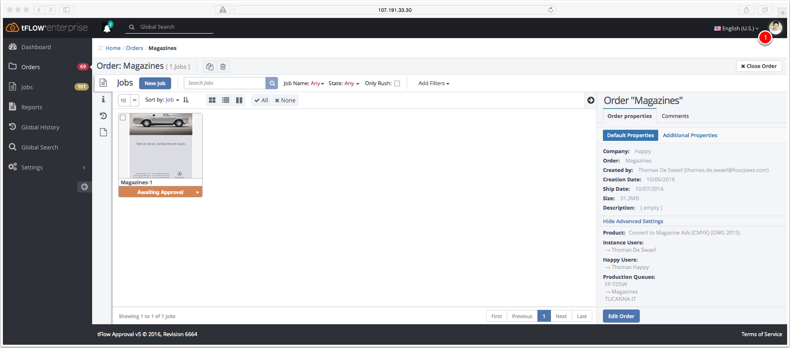
Task: Open the Additional Properties tab
Action: click(690, 135)
